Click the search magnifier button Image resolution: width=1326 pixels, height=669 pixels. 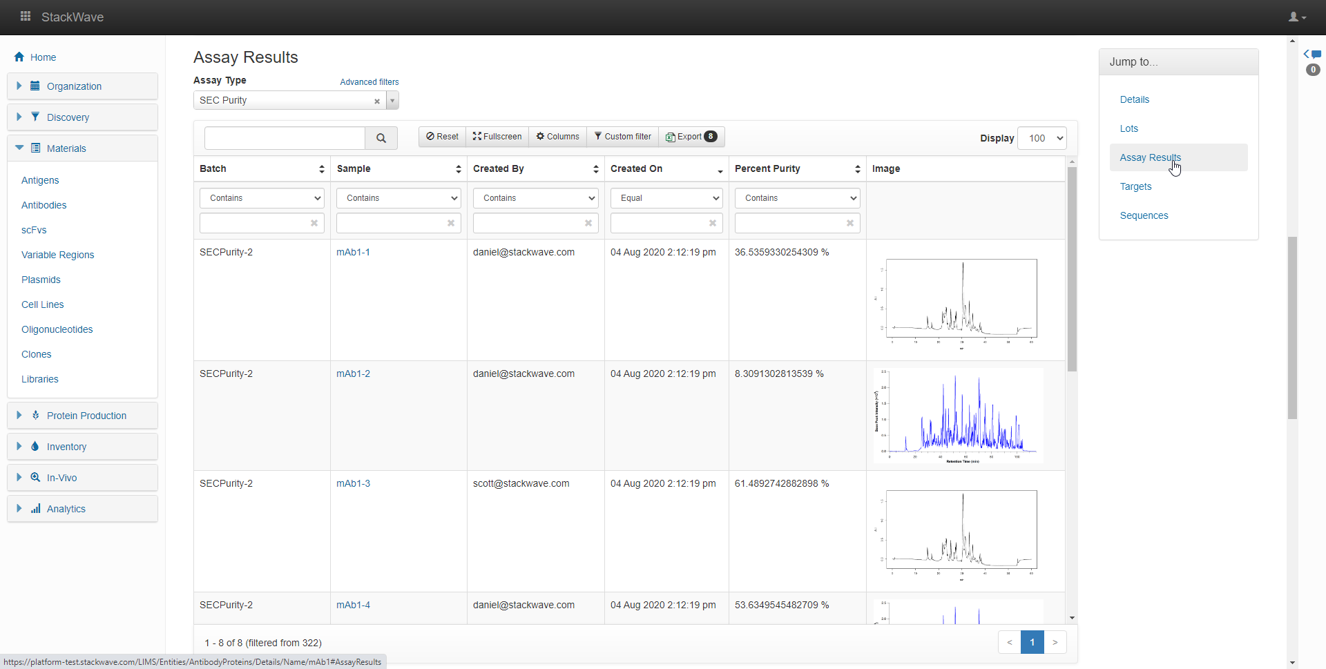[381, 138]
